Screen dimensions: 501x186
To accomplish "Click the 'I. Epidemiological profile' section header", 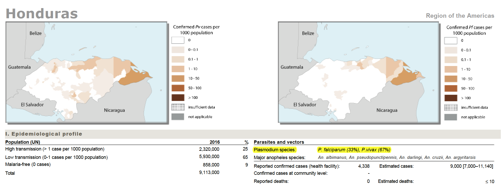I will tap(44, 134).
